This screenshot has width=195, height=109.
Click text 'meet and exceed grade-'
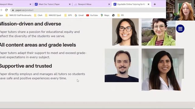tap(69, 53)
